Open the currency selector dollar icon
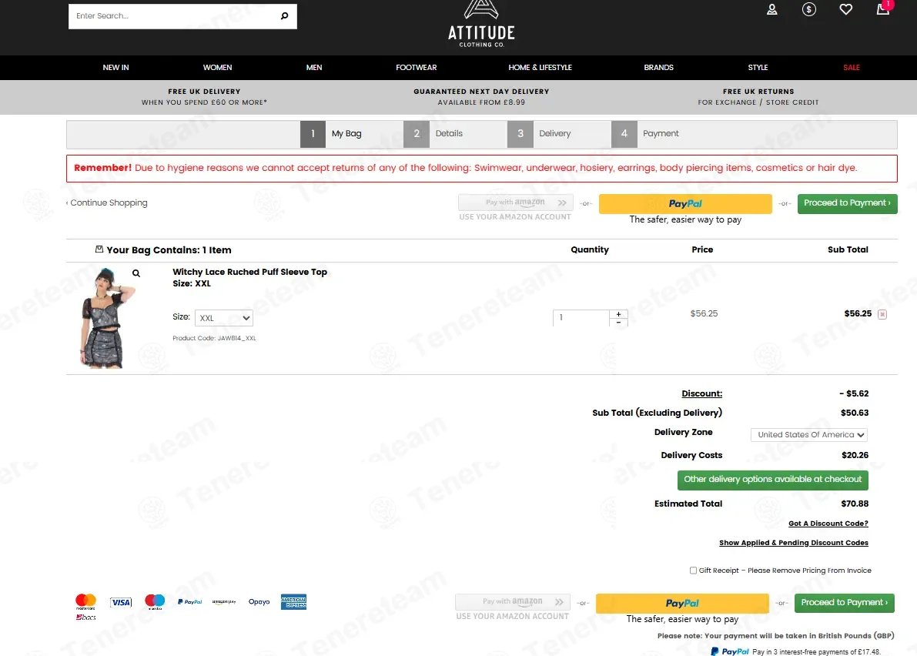Image resolution: width=917 pixels, height=656 pixels. [808, 9]
